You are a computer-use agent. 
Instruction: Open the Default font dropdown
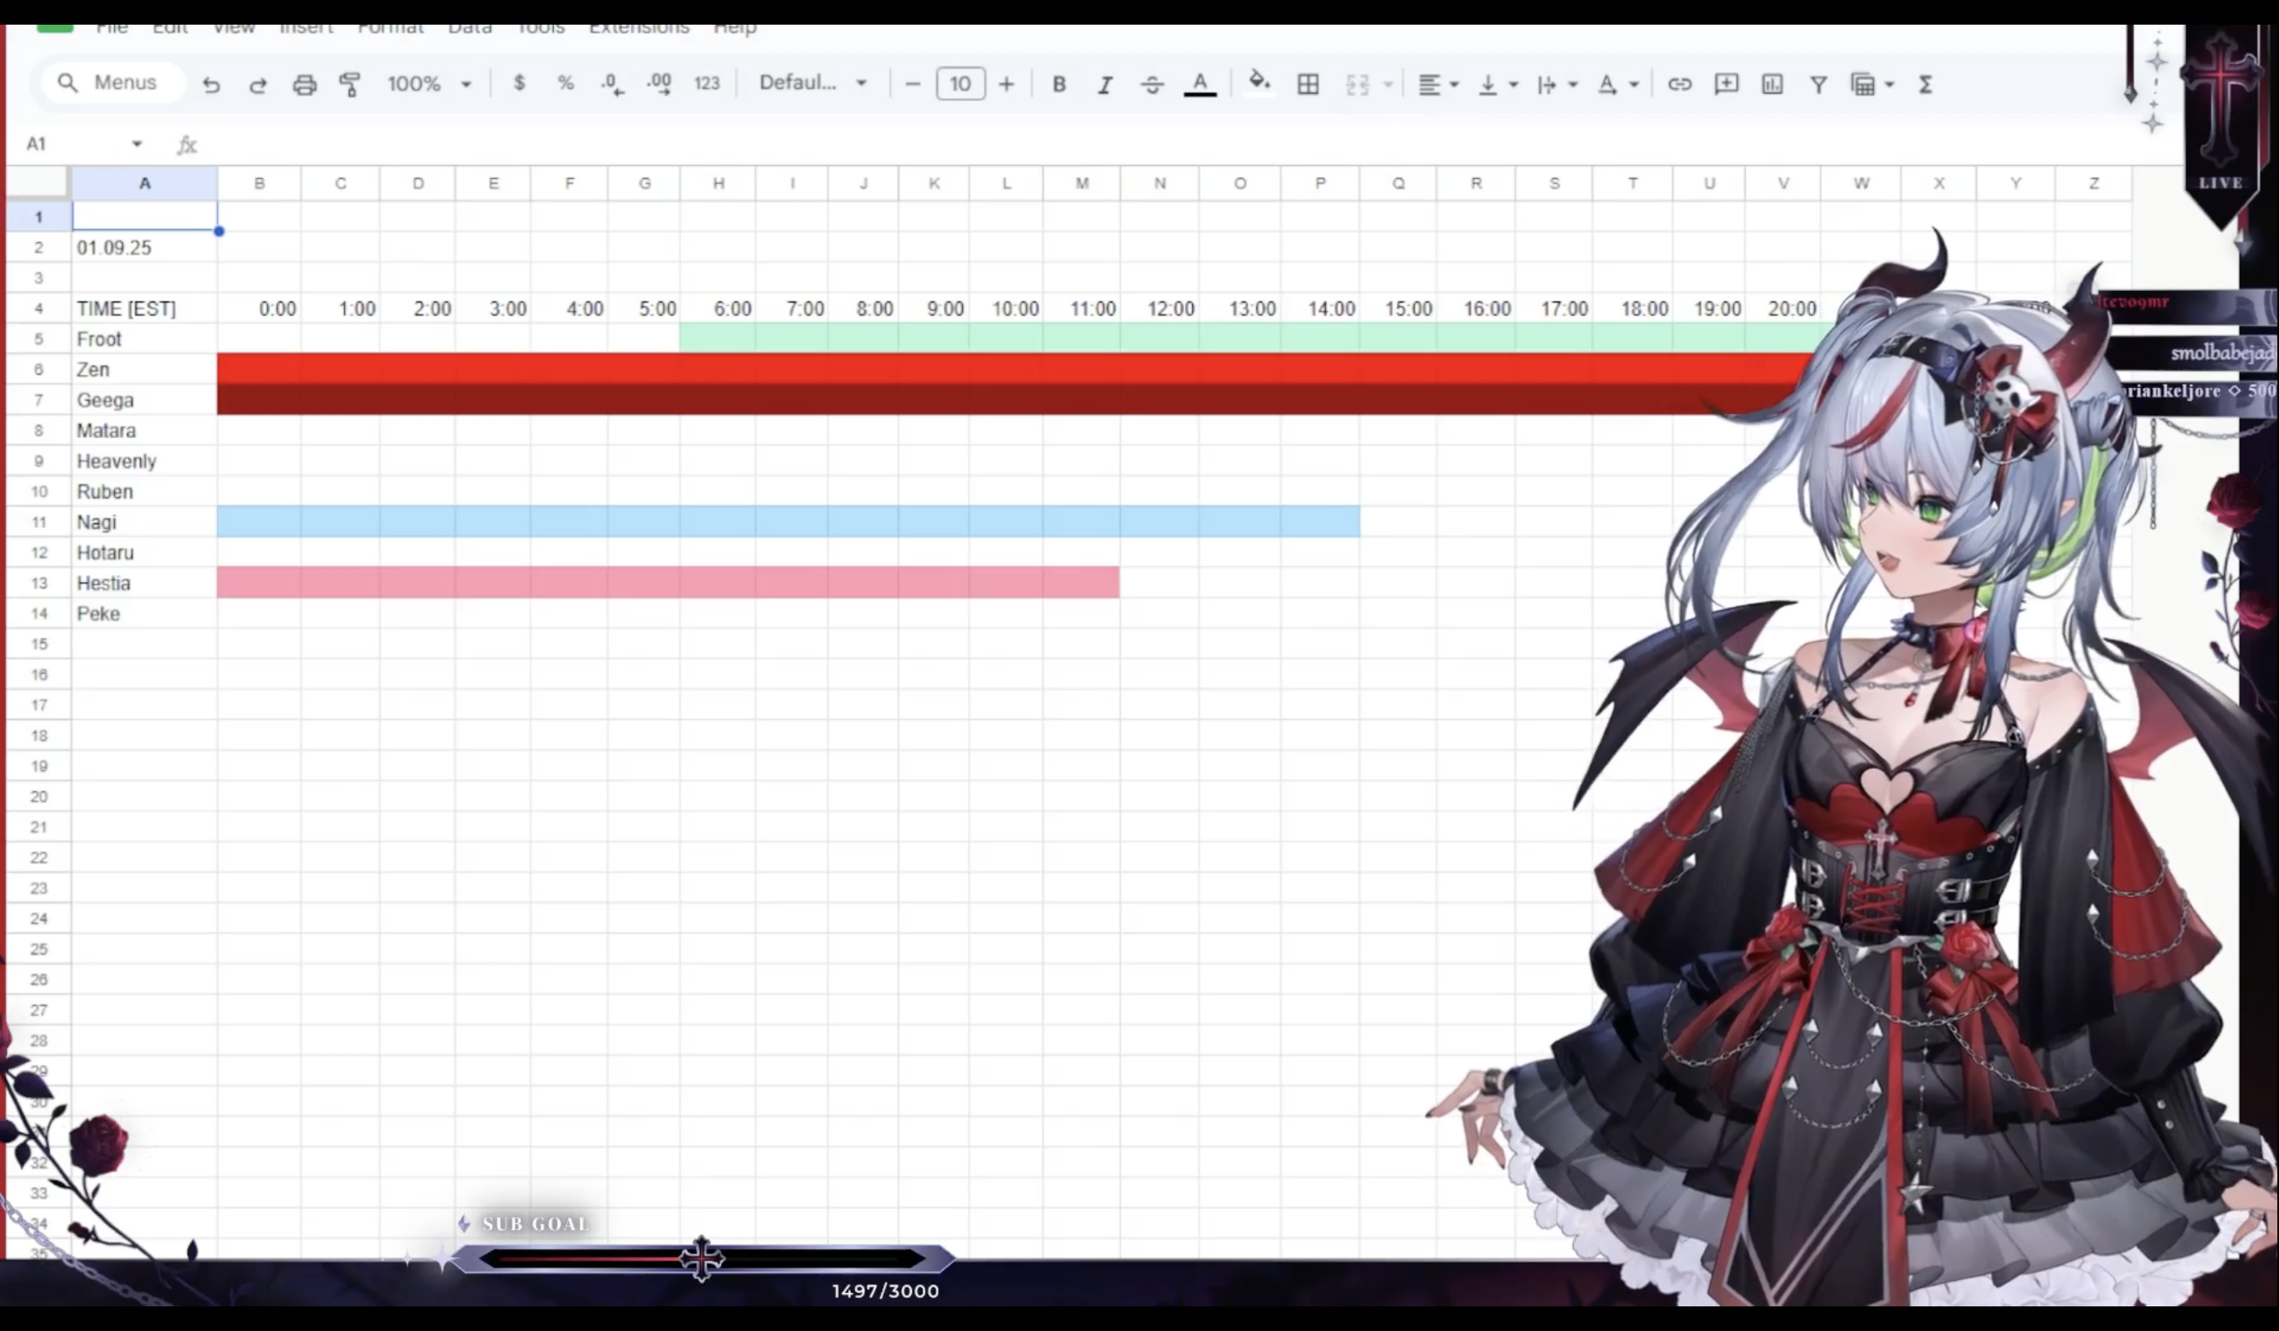coord(813,82)
